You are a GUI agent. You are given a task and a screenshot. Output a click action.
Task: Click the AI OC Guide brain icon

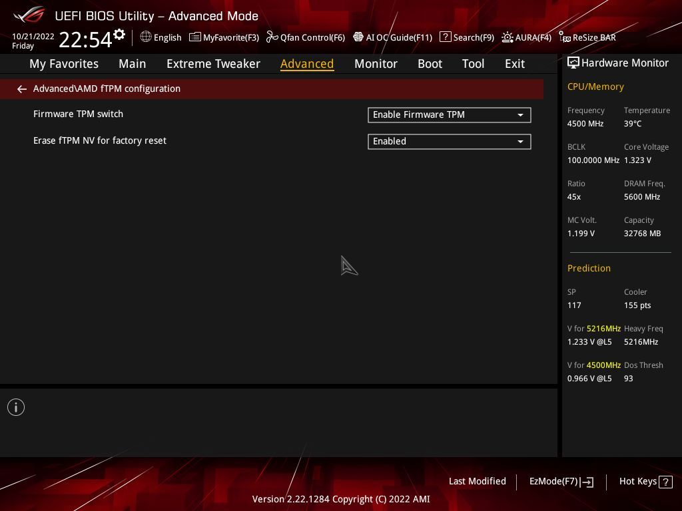tap(358, 37)
